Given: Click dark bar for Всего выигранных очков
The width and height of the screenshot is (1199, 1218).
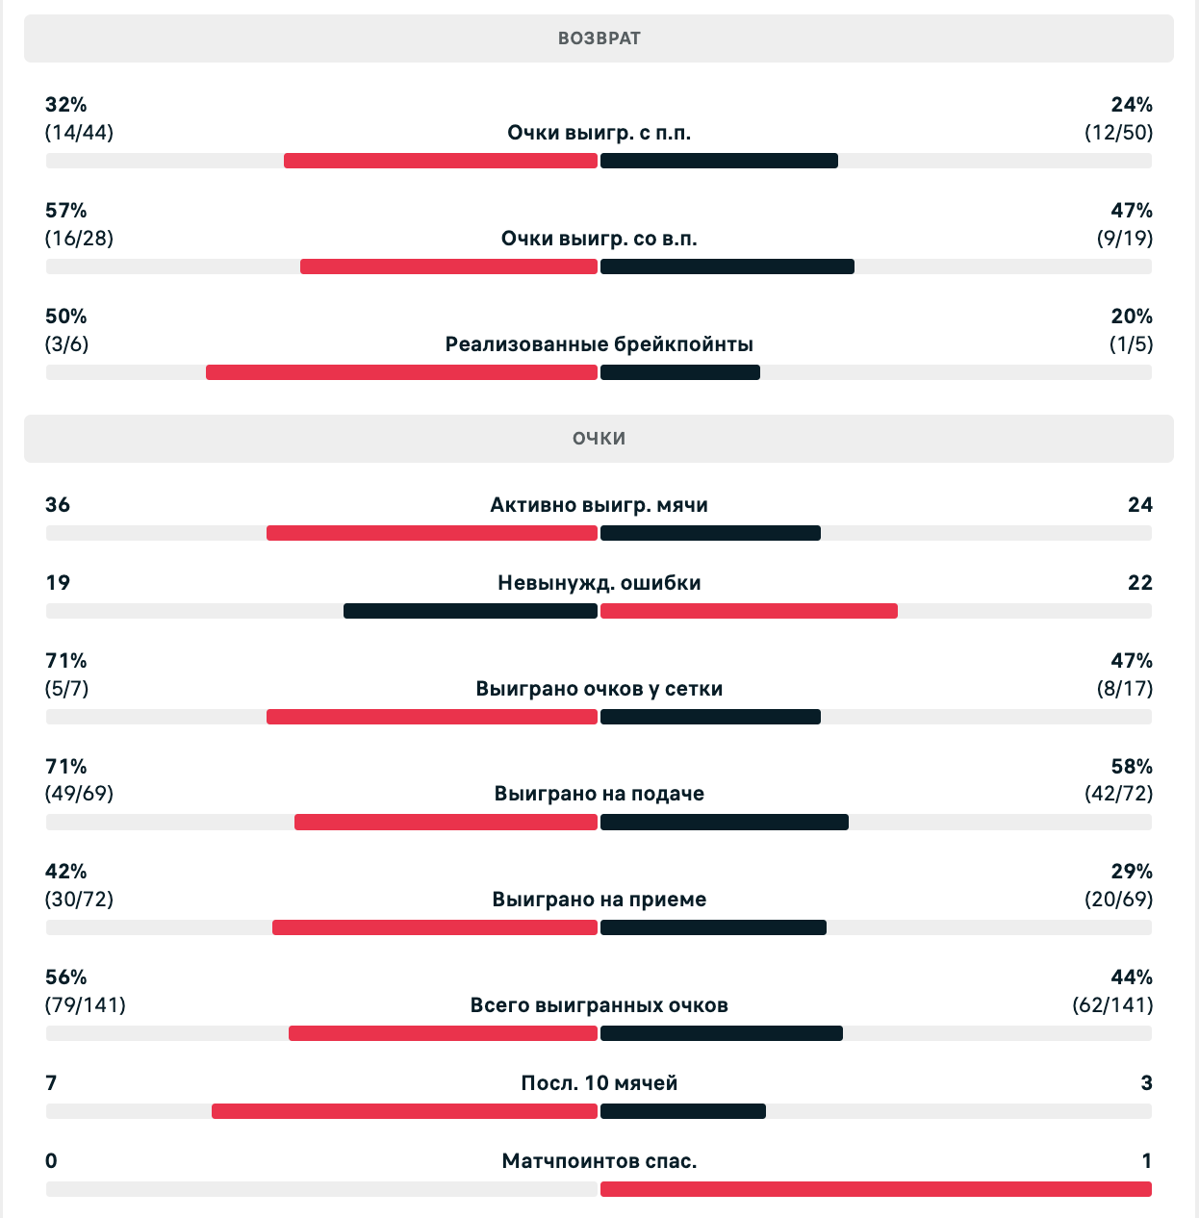Looking at the screenshot, I should click(722, 1033).
